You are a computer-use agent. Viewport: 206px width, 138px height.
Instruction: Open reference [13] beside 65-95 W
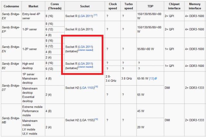[x=152, y=78]
